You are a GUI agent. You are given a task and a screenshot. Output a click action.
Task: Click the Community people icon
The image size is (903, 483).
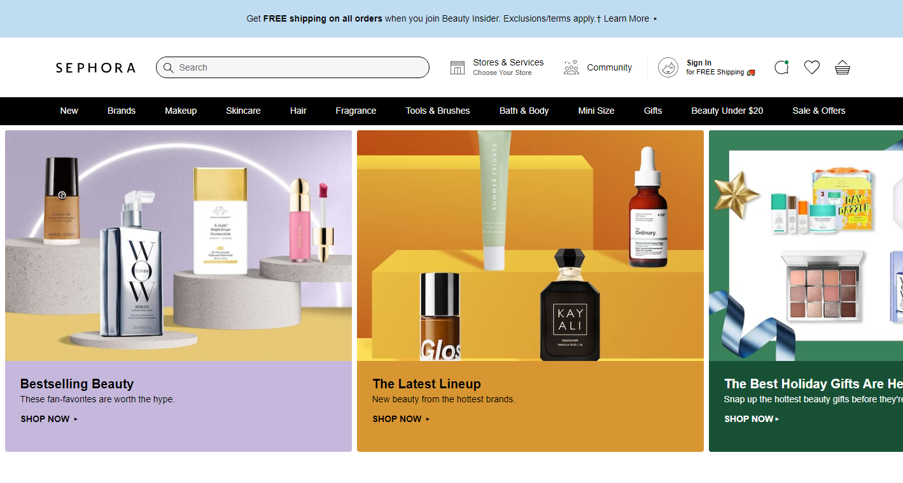pyautogui.click(x=571, y=67)
